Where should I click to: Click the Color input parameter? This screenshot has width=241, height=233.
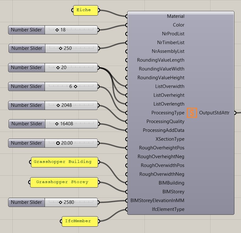point(178,25)
